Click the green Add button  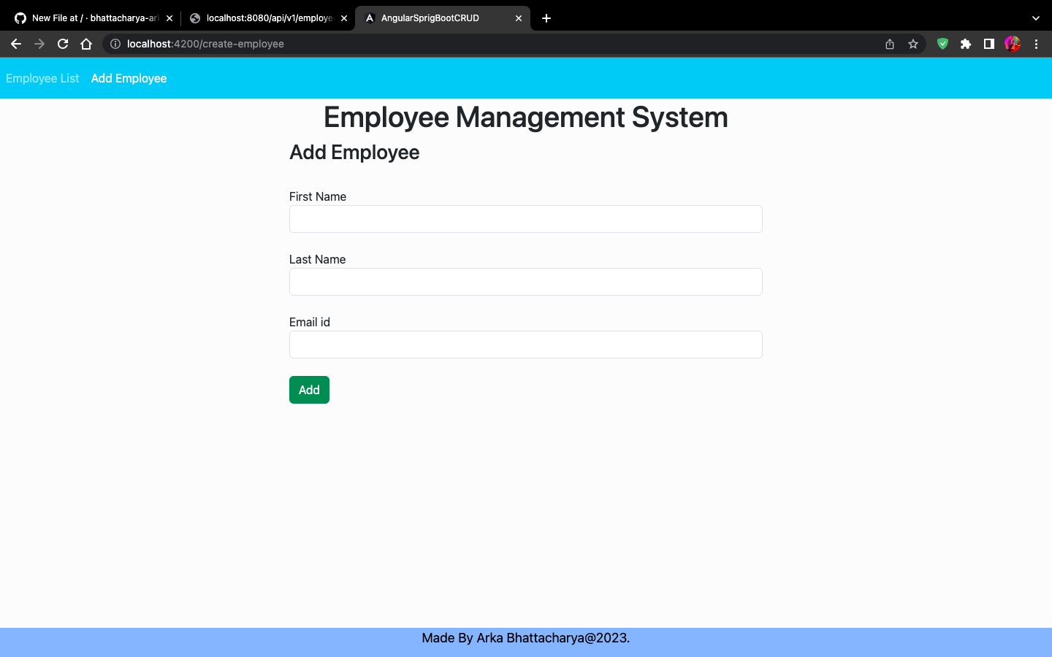tap(309, 389)
